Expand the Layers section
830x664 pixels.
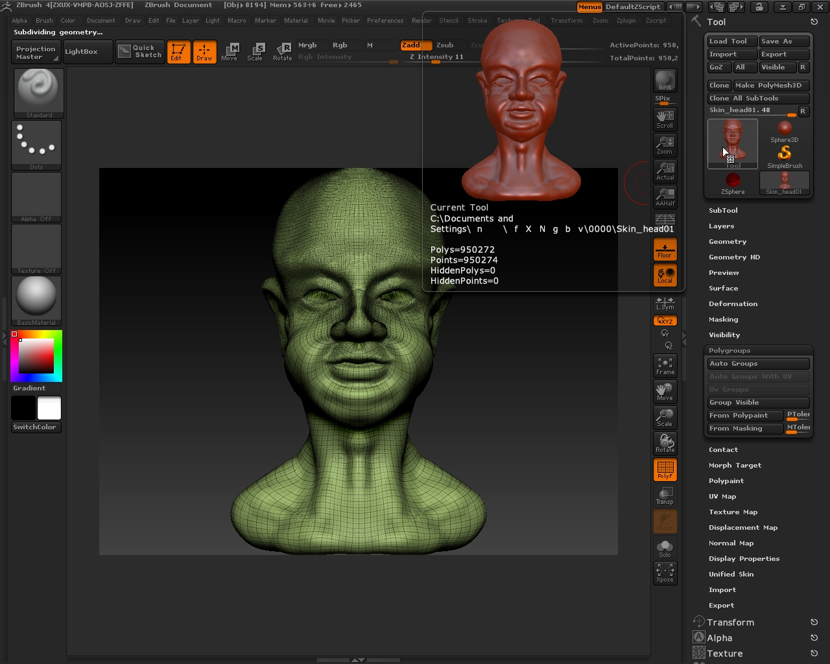(722, 226)
